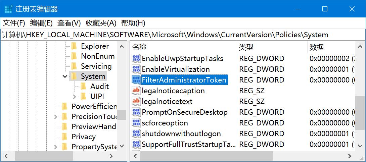Screen dimensions: 366x162
Task: Click the binary icon next to EnableVirtualization
Action: (136, 69)
